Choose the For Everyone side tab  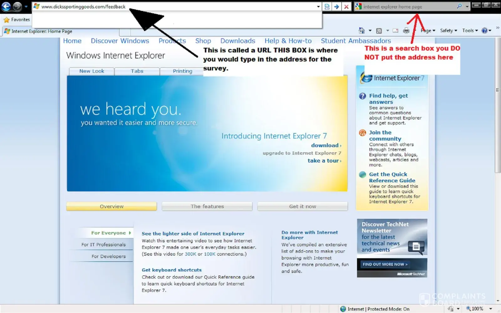pyautogui.click(x=109, y=233)
